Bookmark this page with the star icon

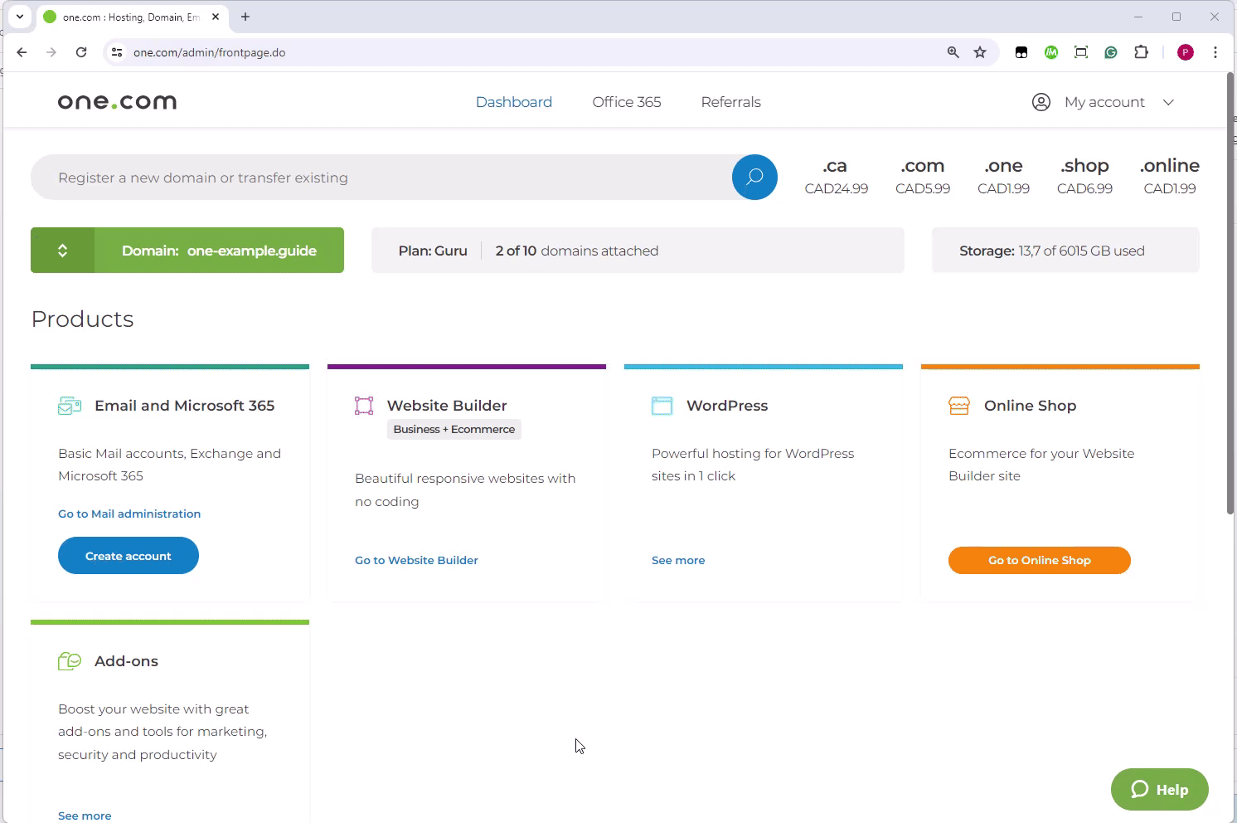[x=980, y=52]
